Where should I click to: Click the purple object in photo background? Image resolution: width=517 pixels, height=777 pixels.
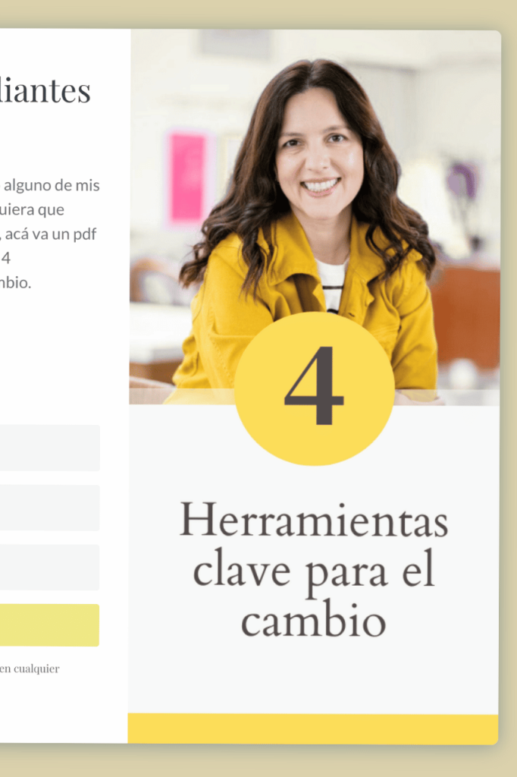point(462,180)
